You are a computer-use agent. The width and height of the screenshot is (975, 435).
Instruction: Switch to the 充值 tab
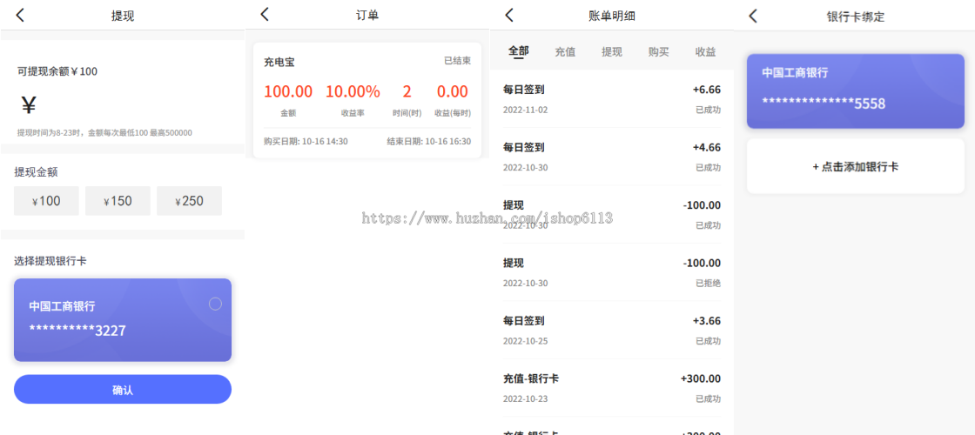point(565,52)
